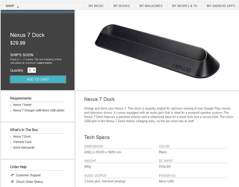Click the Nexus 7 Dock product image
The image size is (239, 187).
pos(157,51)
